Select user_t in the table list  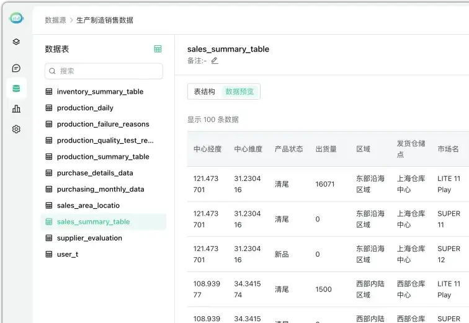(68, 254)
